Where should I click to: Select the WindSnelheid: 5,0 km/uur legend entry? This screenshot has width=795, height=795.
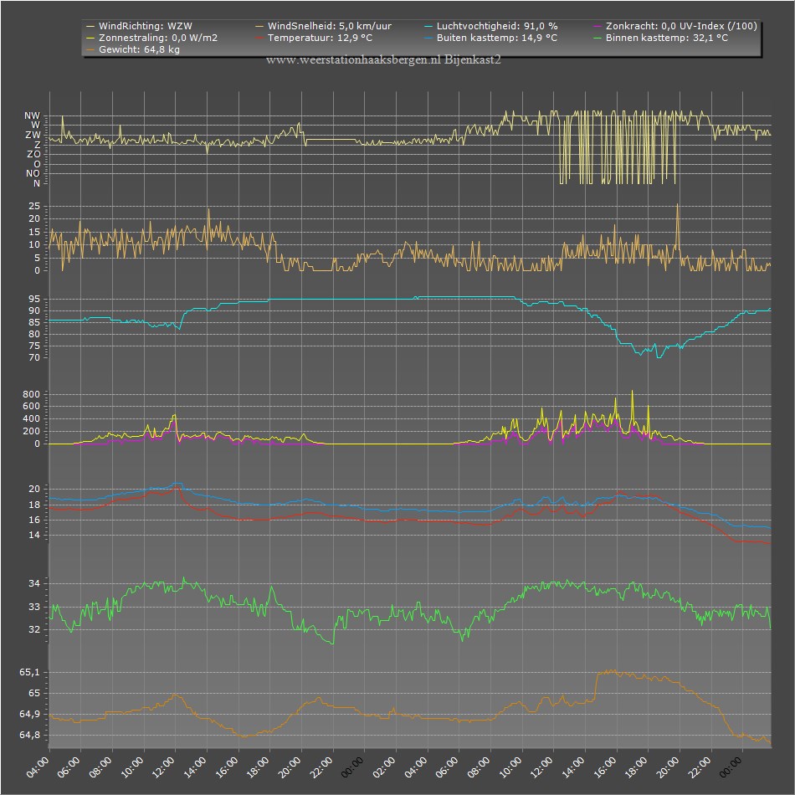point(324,26)
